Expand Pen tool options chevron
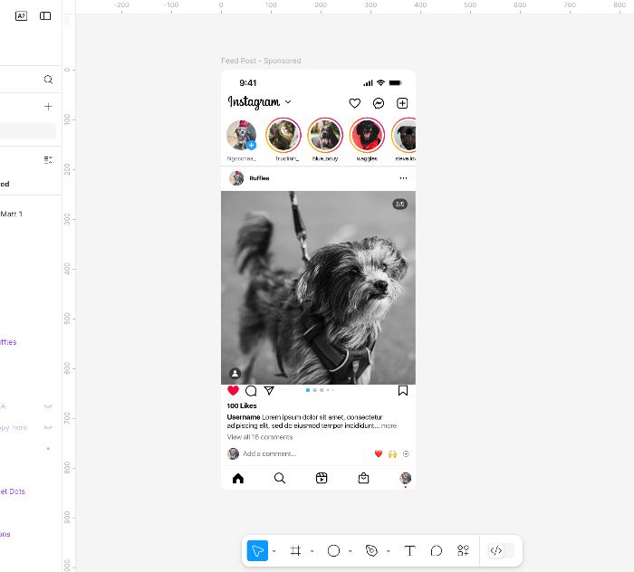This screenshot has height=572, width=634. tap(389, 550)
